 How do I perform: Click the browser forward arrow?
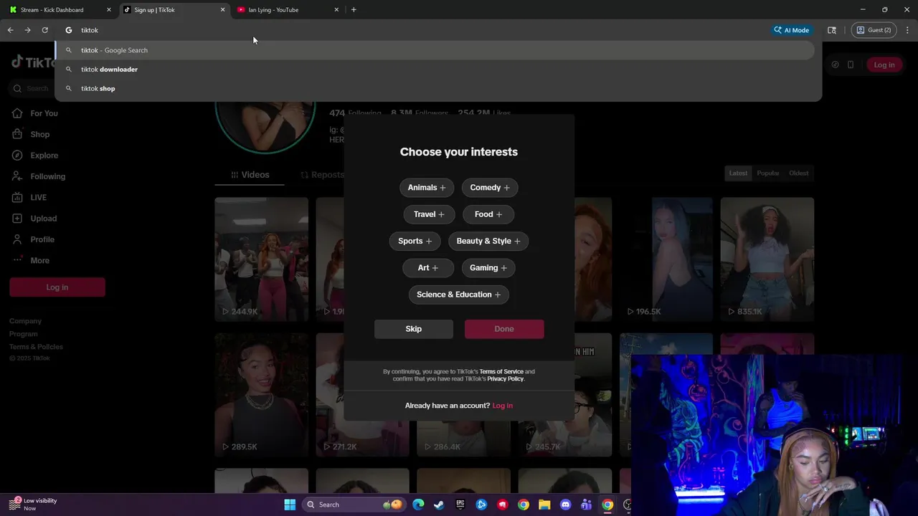[27, 30]
